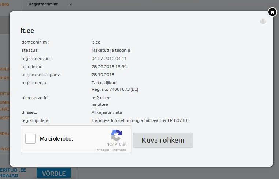Click the 'registreeritud:' label

[x=36, y=59]
